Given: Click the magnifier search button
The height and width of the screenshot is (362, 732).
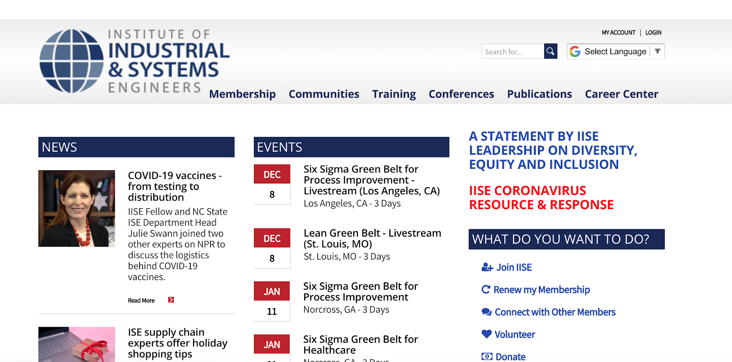Looking at the screenshot, I should 550,51.
